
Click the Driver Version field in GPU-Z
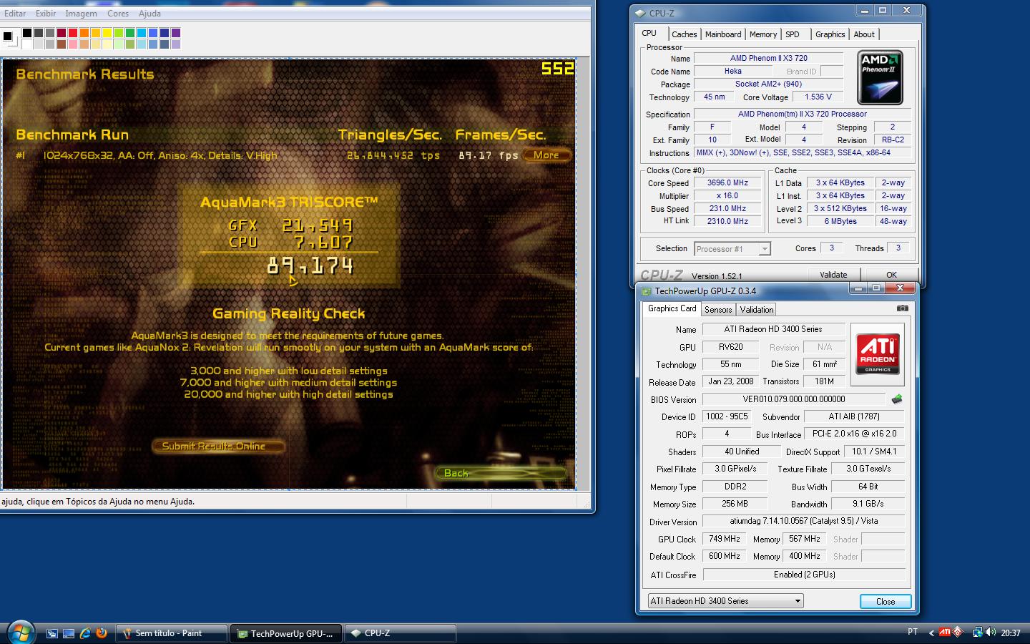(804, 522)
